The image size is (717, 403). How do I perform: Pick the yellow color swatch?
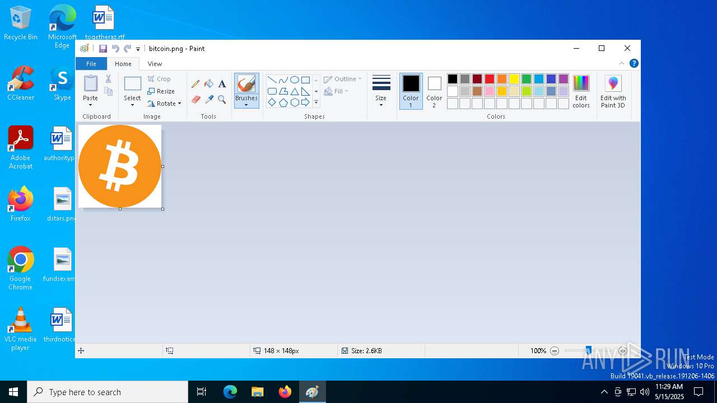point(514,79)
